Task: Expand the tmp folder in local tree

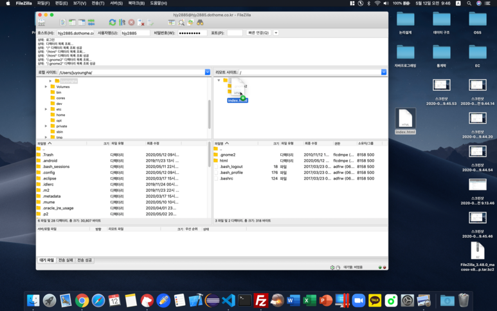Action: click(x=46, y=137)
